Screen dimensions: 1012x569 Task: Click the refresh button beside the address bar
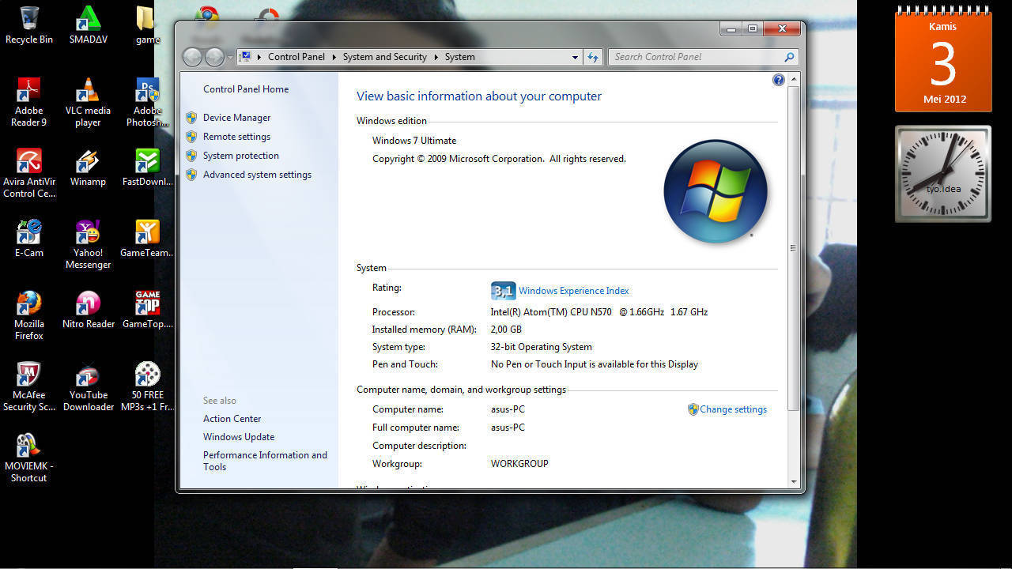[x=593, y=57]
